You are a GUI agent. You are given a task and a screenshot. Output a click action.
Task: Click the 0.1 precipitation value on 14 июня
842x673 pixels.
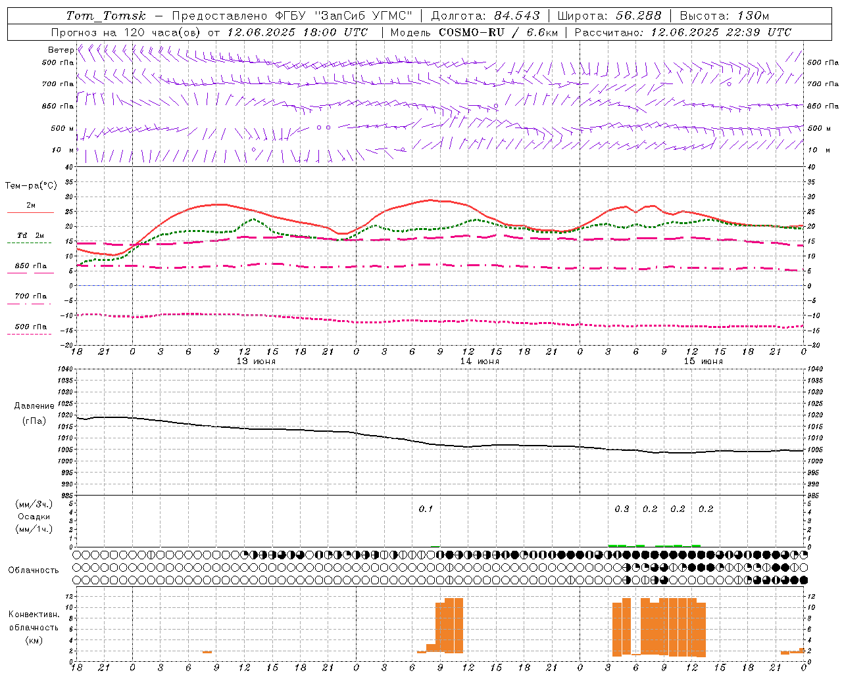tap(426, 509)
